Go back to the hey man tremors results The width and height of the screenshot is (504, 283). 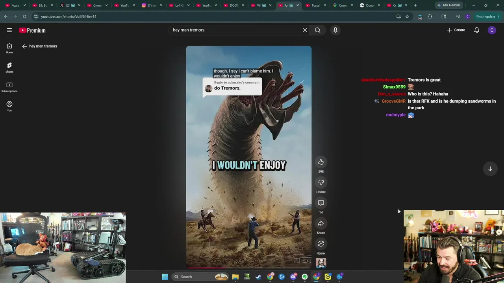(24, 46)
